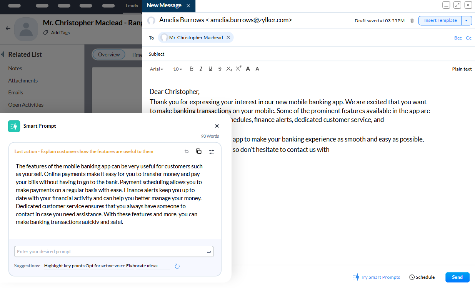This screenshot has width=475, height=288.
Task: Apply Elaborate ideas suggestion
Action: click(142, 266)
